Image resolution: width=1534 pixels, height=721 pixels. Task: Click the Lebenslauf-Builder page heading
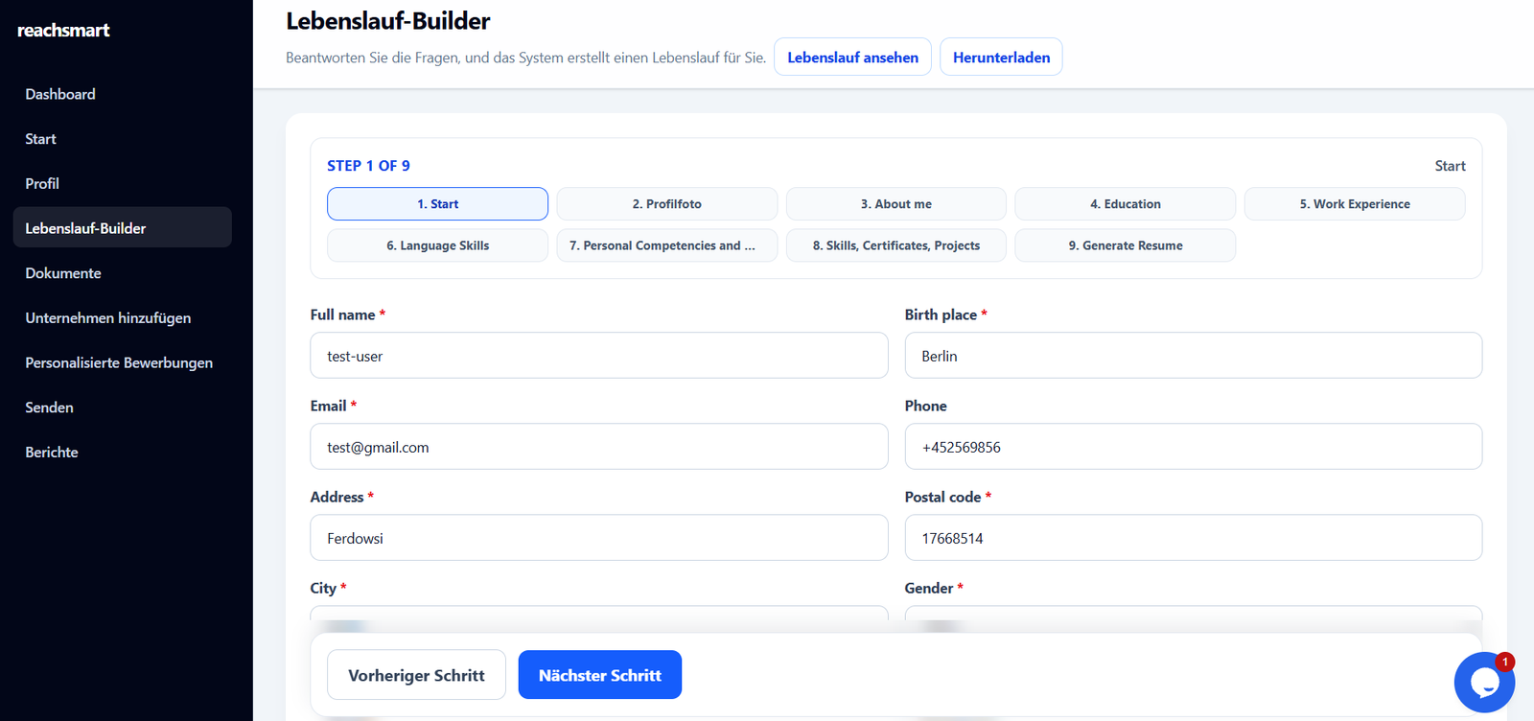point(388,21)
